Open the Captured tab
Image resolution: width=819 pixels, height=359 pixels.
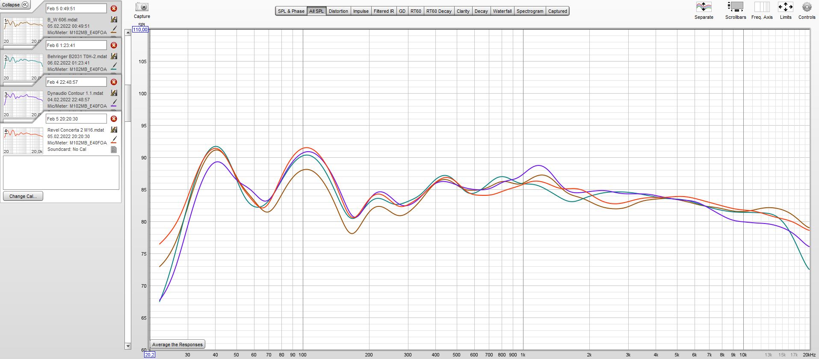(x=558, y=11)
